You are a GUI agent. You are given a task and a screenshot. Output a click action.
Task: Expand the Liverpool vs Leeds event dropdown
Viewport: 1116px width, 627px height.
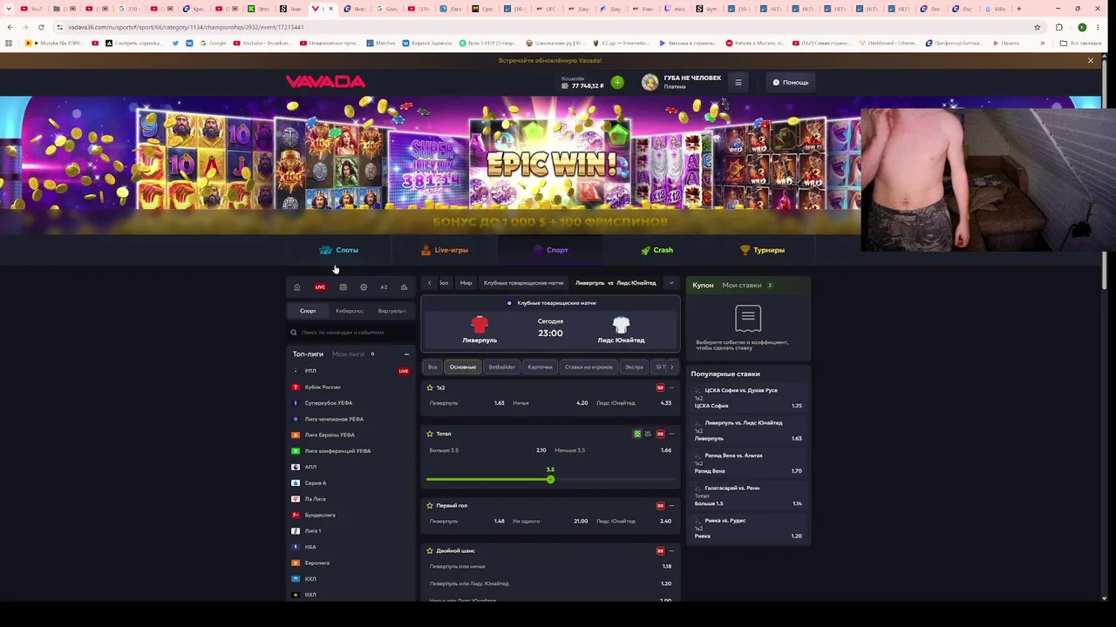coord(670,283)
